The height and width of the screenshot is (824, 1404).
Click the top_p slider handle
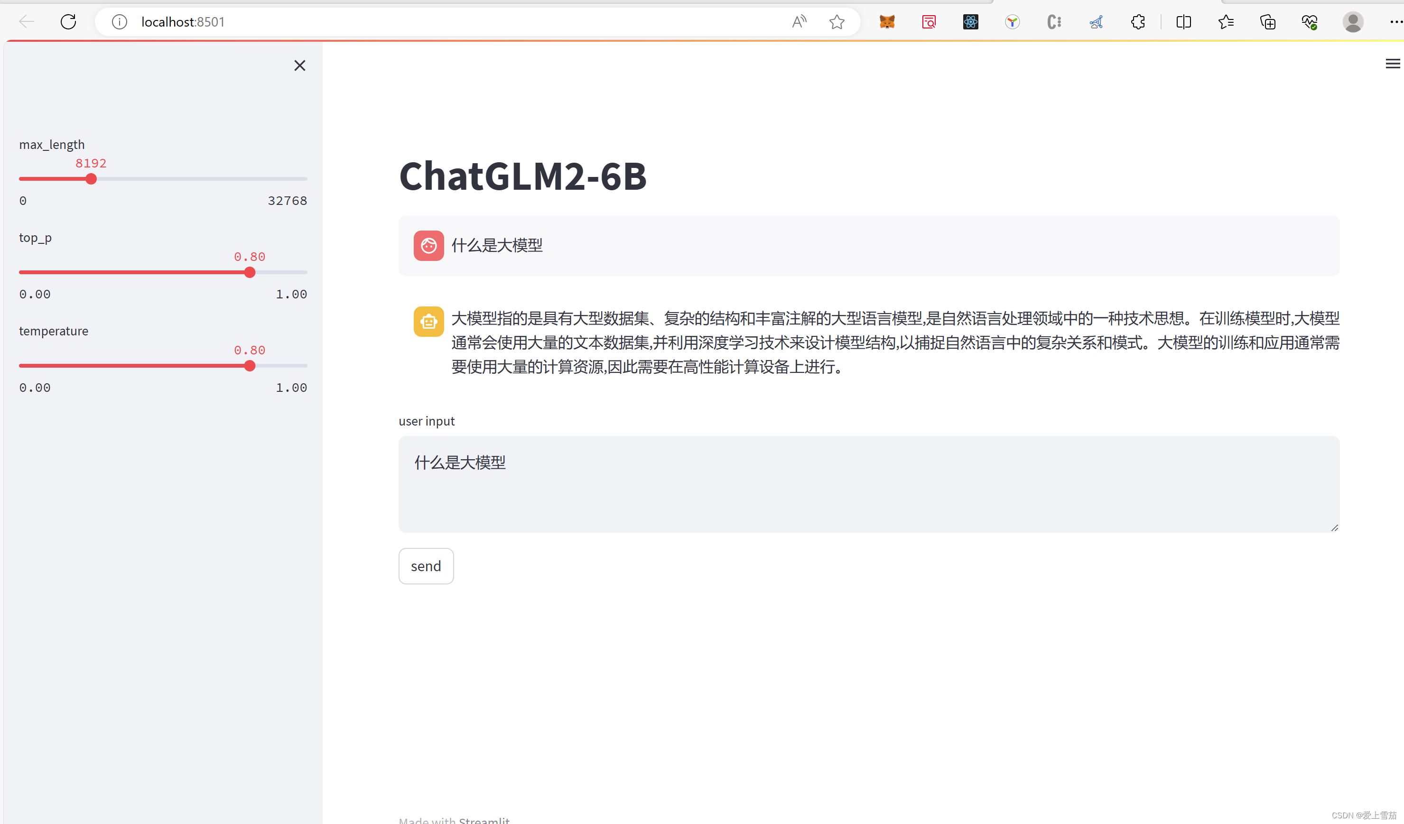250,272
